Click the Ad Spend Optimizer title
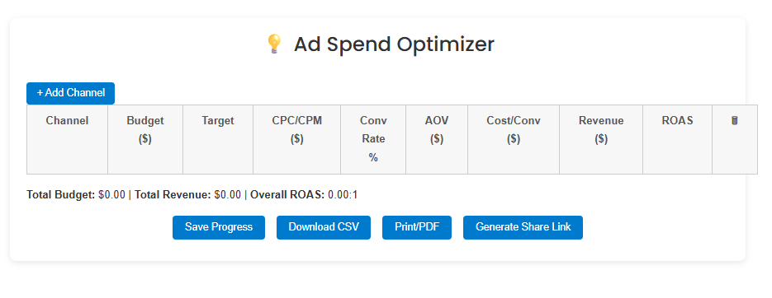 coord(394,44)
